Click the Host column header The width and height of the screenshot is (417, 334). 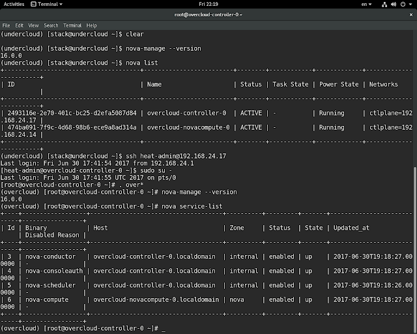[100, 228]
